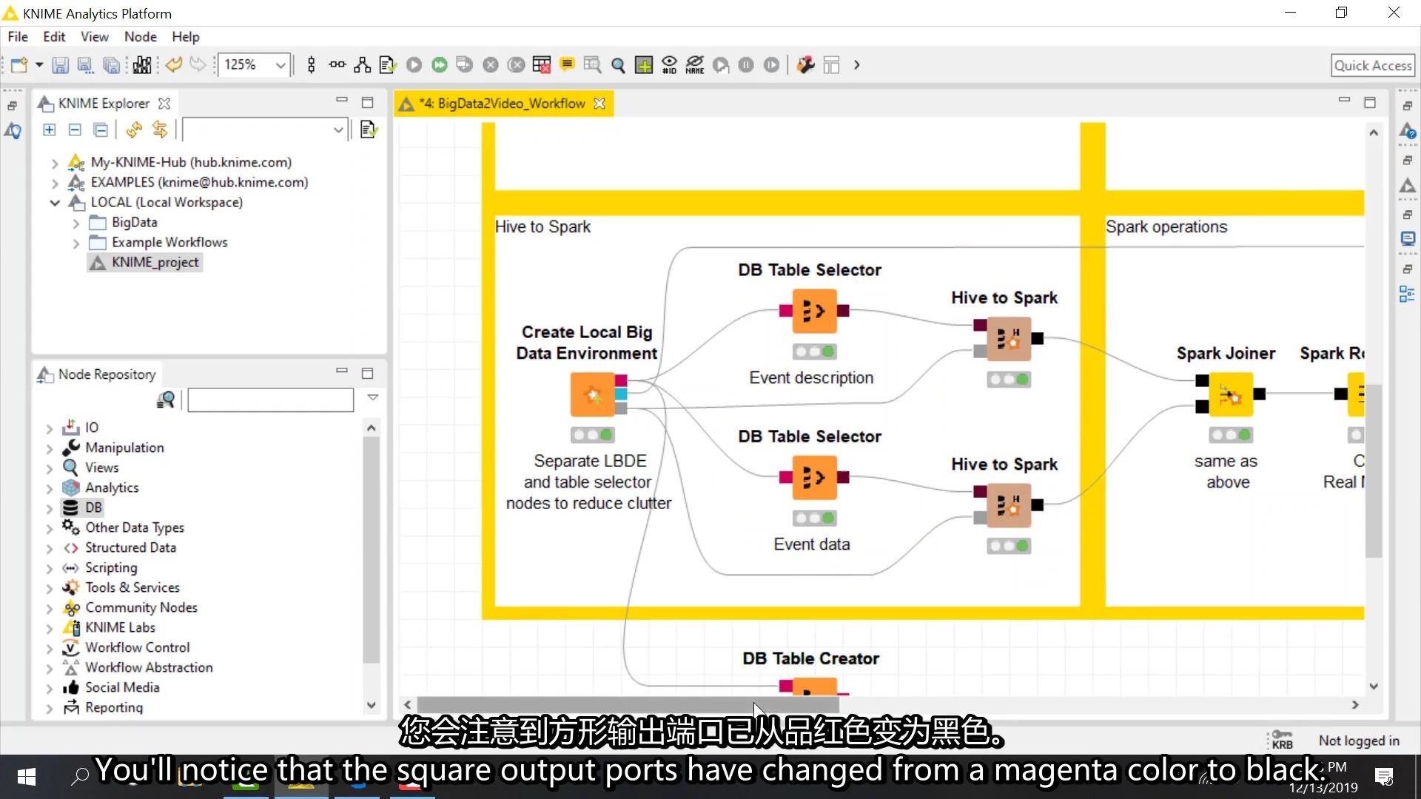Select the Scripting category
The width and height of the screenshot is (1421, 799).
pyautogui.click(x=111, y=567)
